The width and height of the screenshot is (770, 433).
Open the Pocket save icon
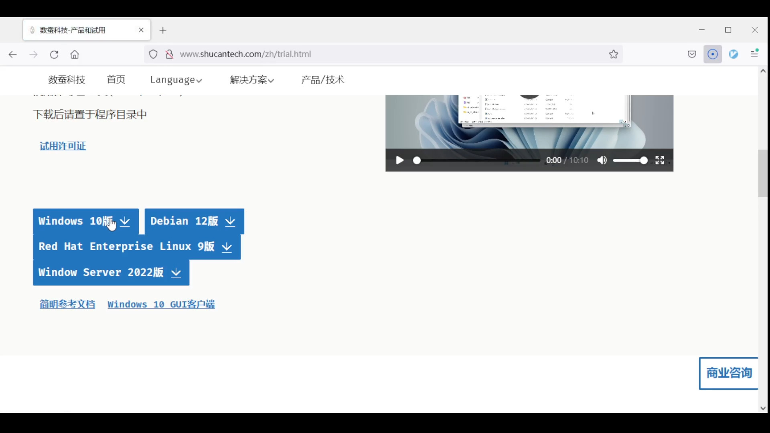pyautogui.click(x=692, y=54)
